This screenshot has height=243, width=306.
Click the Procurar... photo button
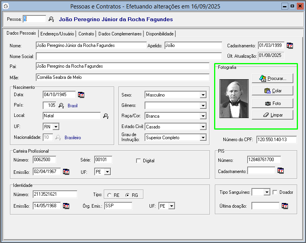[x=273, y=78]
